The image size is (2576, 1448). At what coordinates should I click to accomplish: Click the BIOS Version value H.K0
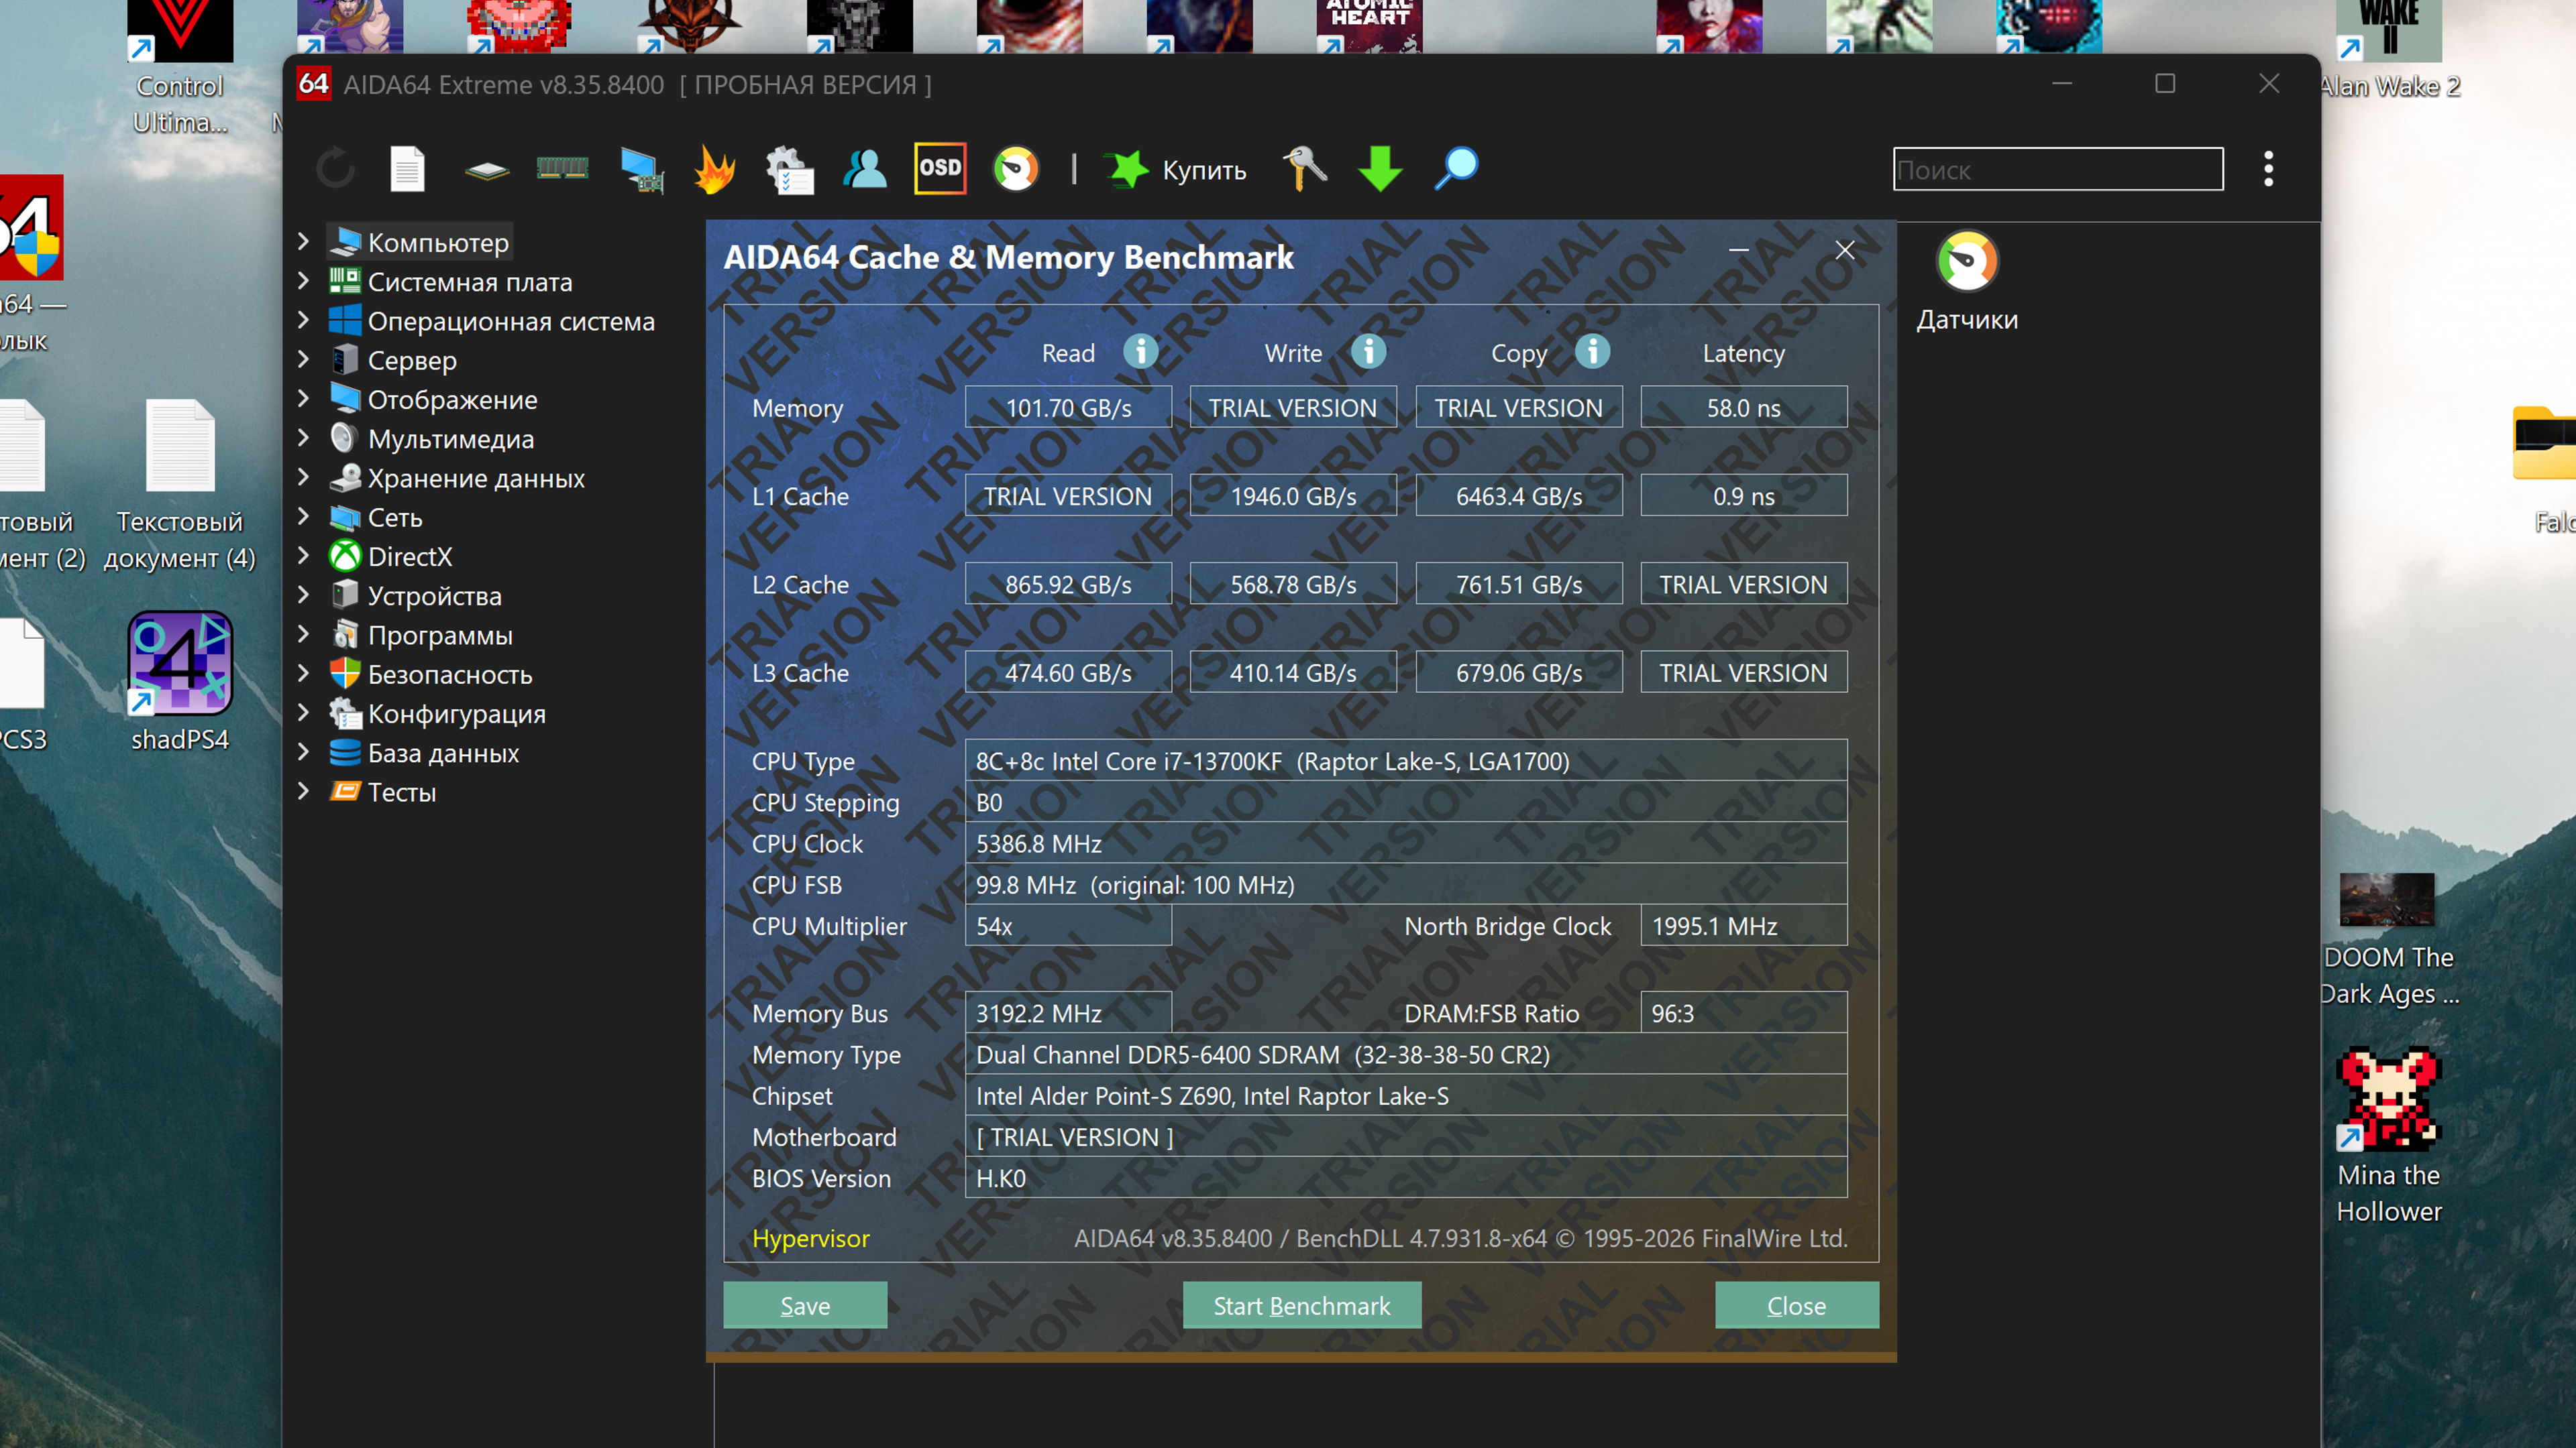(1406, 1179)
